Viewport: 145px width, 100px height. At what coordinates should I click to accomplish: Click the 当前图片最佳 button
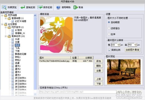pos(132,50)
